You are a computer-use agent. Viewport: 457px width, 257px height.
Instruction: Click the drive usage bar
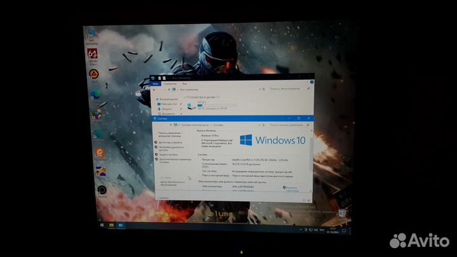[217, 105]
